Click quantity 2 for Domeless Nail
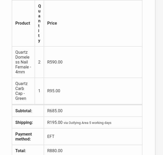 click(x=39, y=62)
